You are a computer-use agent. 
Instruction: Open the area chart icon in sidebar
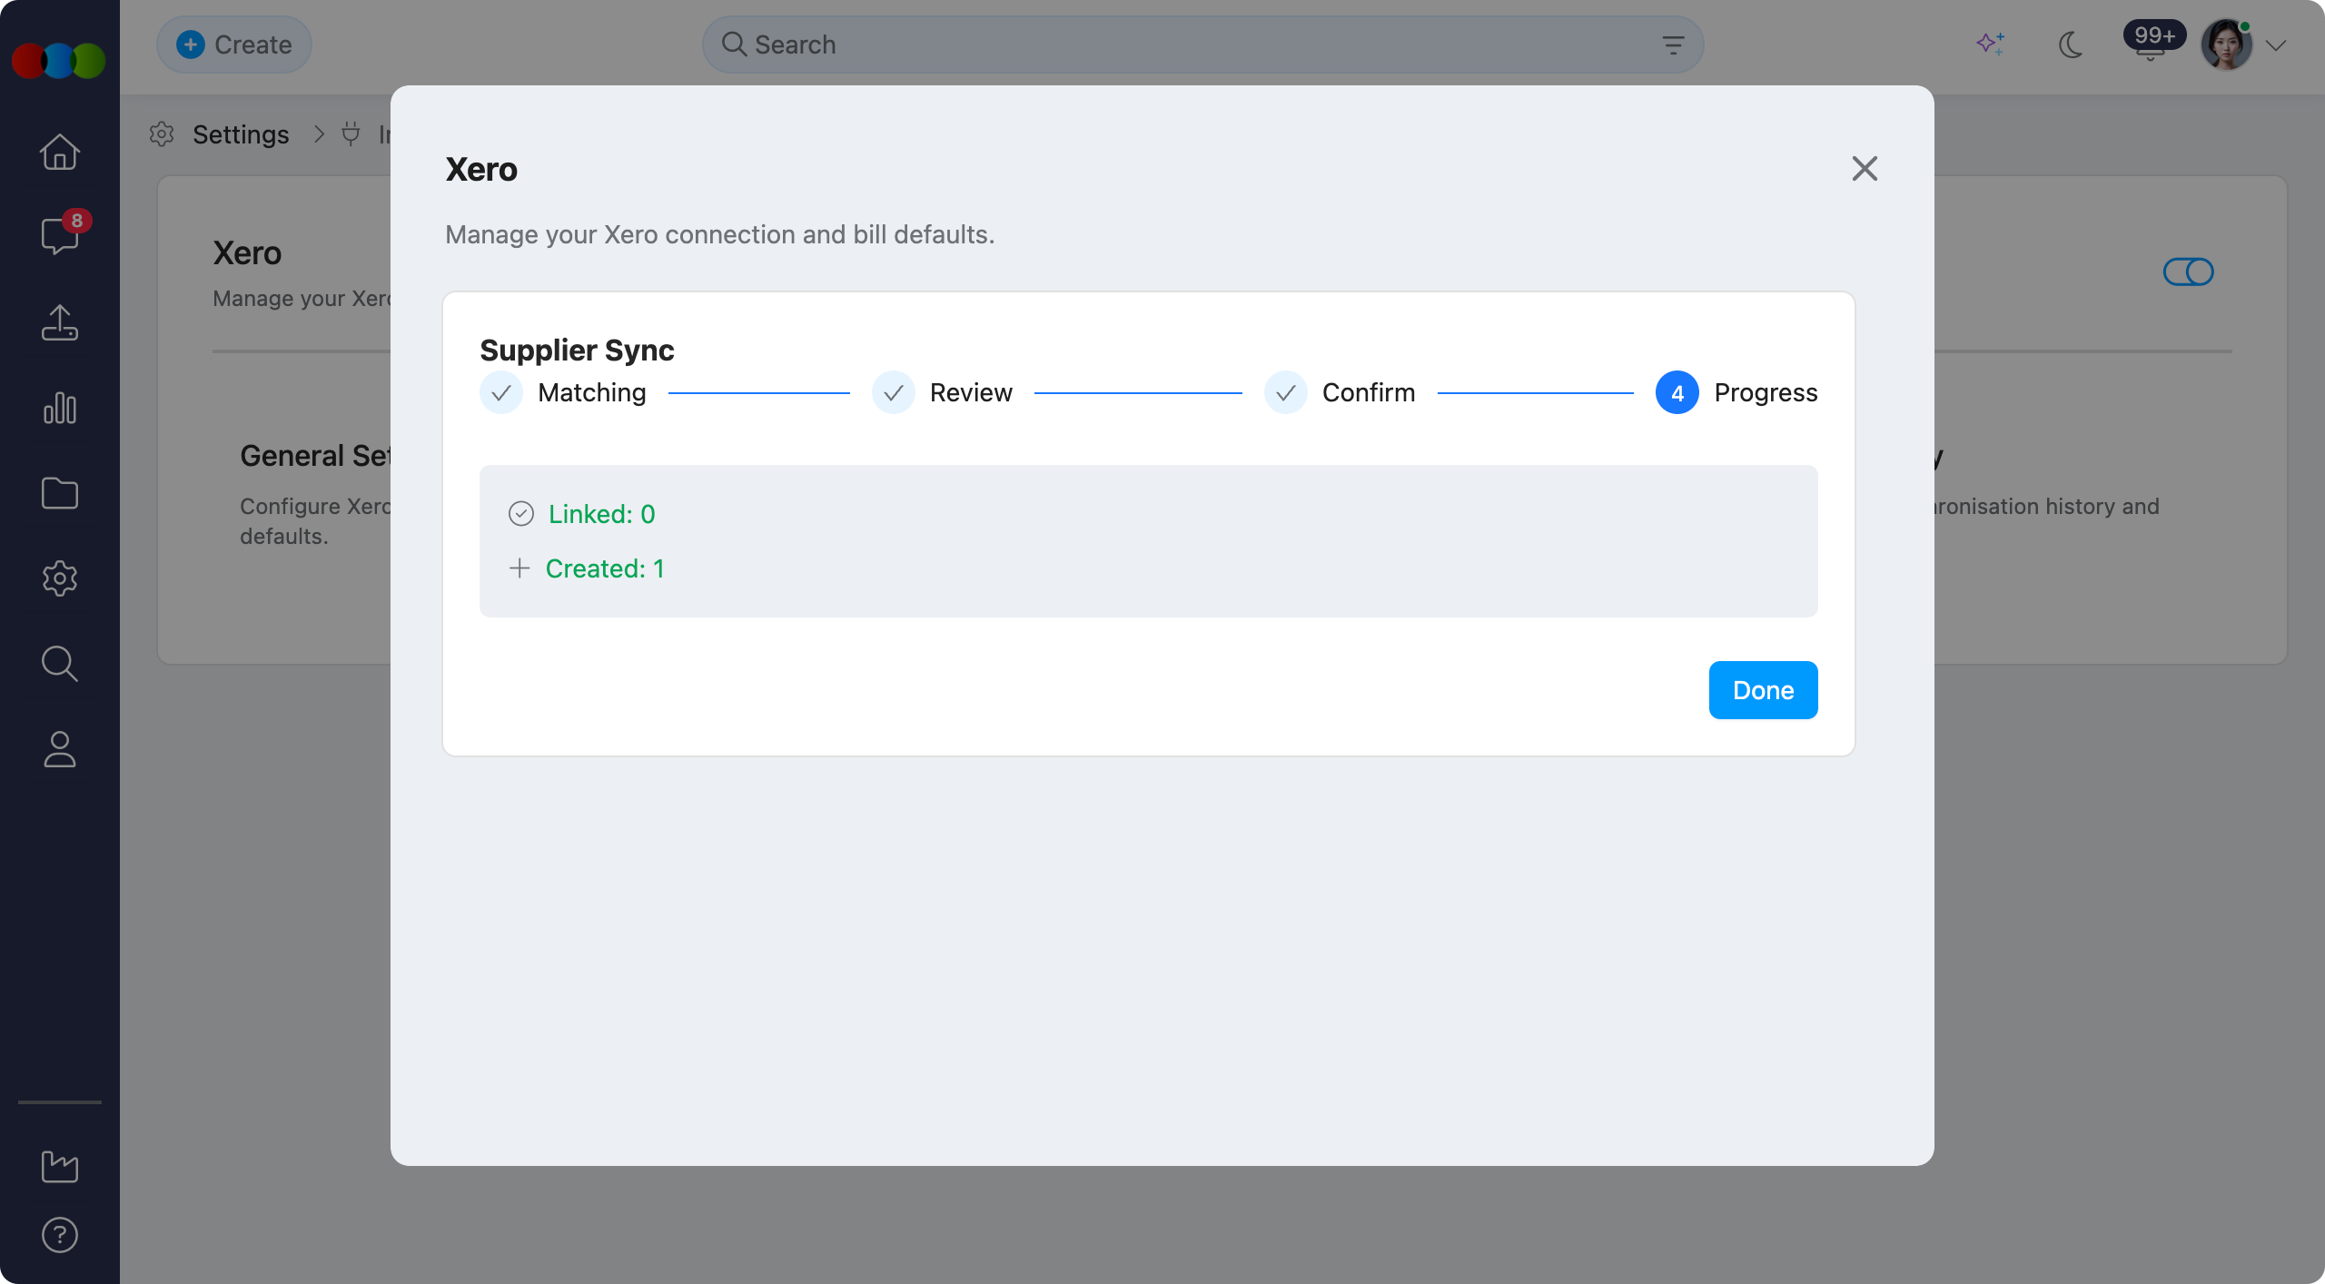(x=60, y=1167)
